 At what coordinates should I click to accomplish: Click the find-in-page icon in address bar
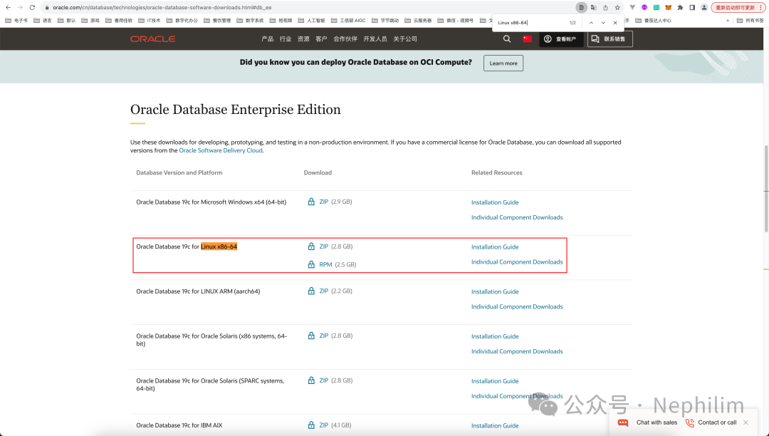581,7
